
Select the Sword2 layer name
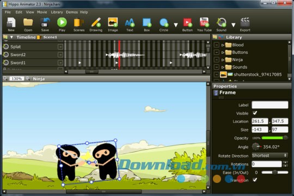(18, 54)
